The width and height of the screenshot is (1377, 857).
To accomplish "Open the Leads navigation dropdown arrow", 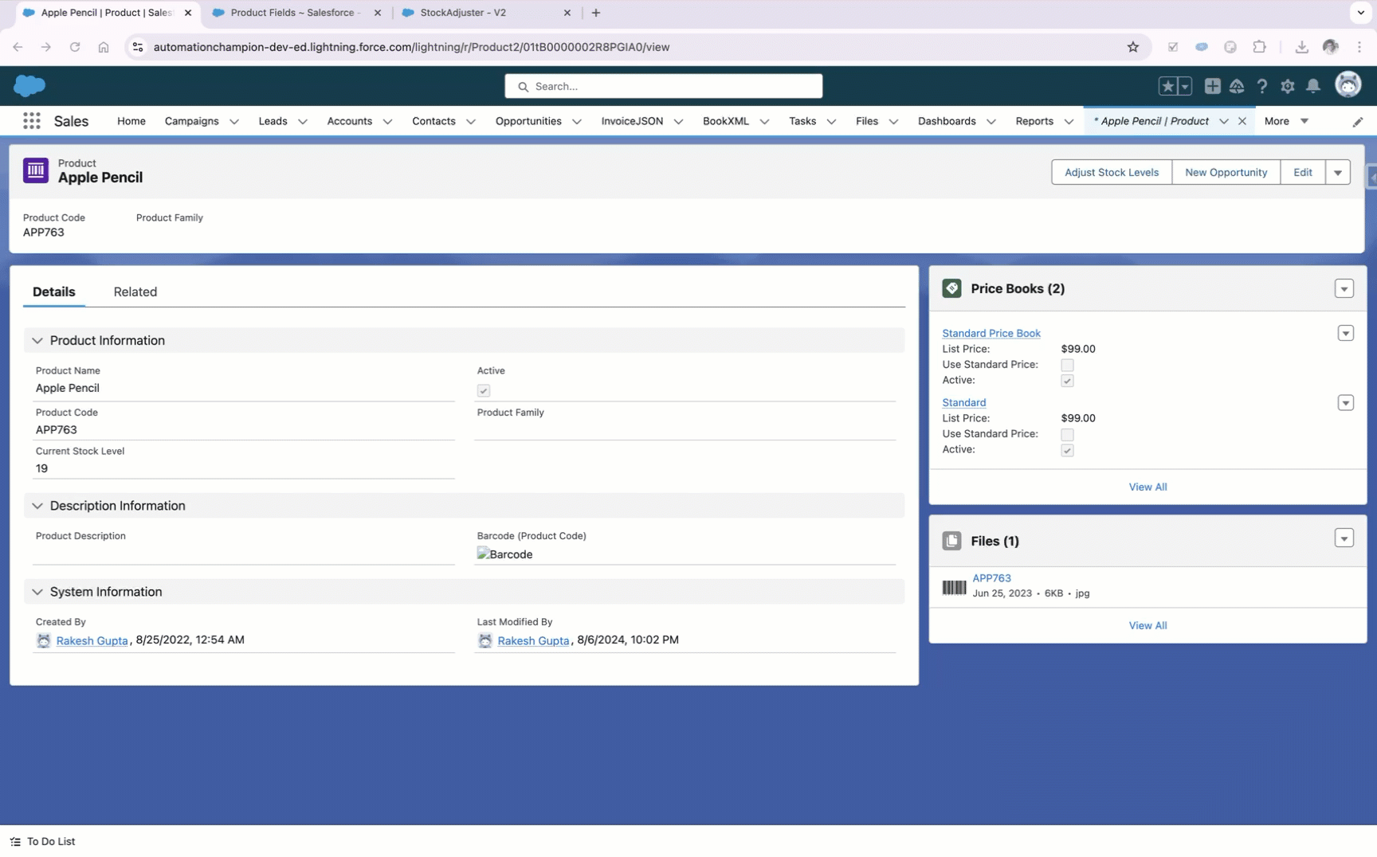I will tap(303, 122).
